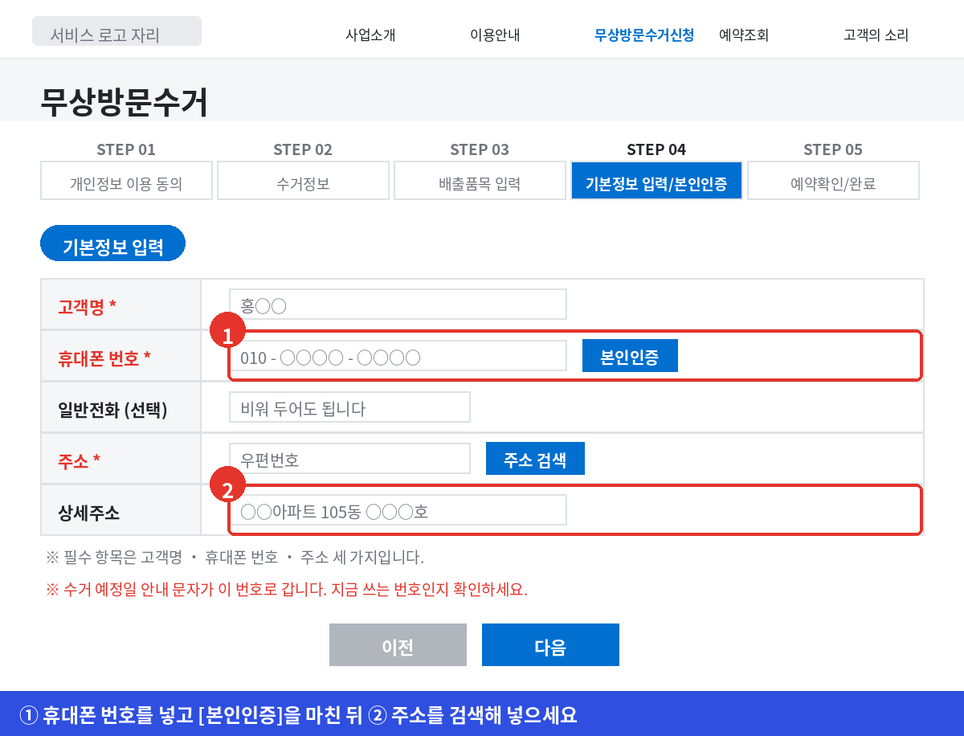Click the STEP 05 heading text
Screen dimensions: 964x736
pyautogui.click(x=833, y=149)
